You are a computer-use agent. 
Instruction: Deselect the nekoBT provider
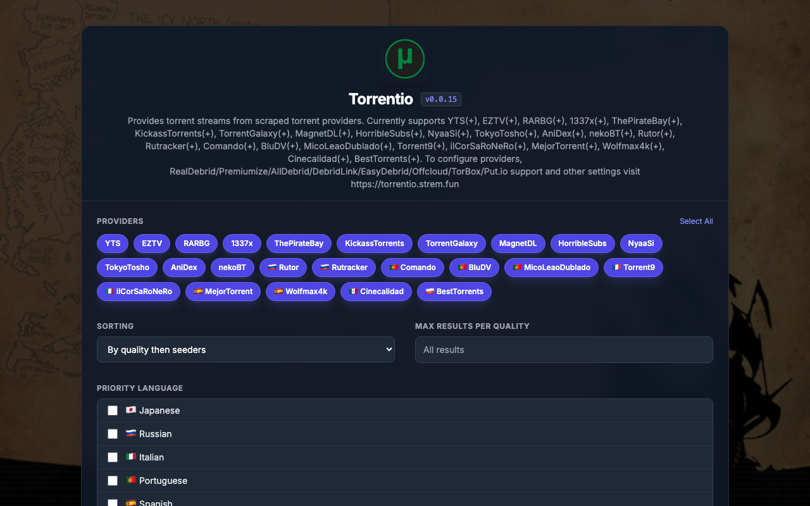pyautogui.click(x=232, y=268)
